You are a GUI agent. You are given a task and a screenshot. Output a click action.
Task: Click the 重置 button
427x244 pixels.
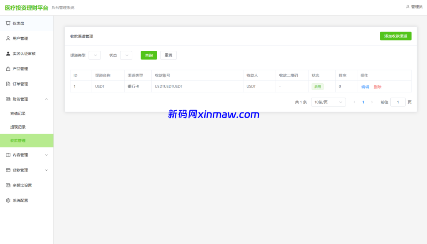click(x=168, y=55)
